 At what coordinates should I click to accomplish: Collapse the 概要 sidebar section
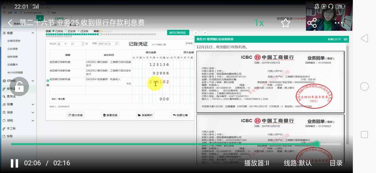click(x=33, y=33)
